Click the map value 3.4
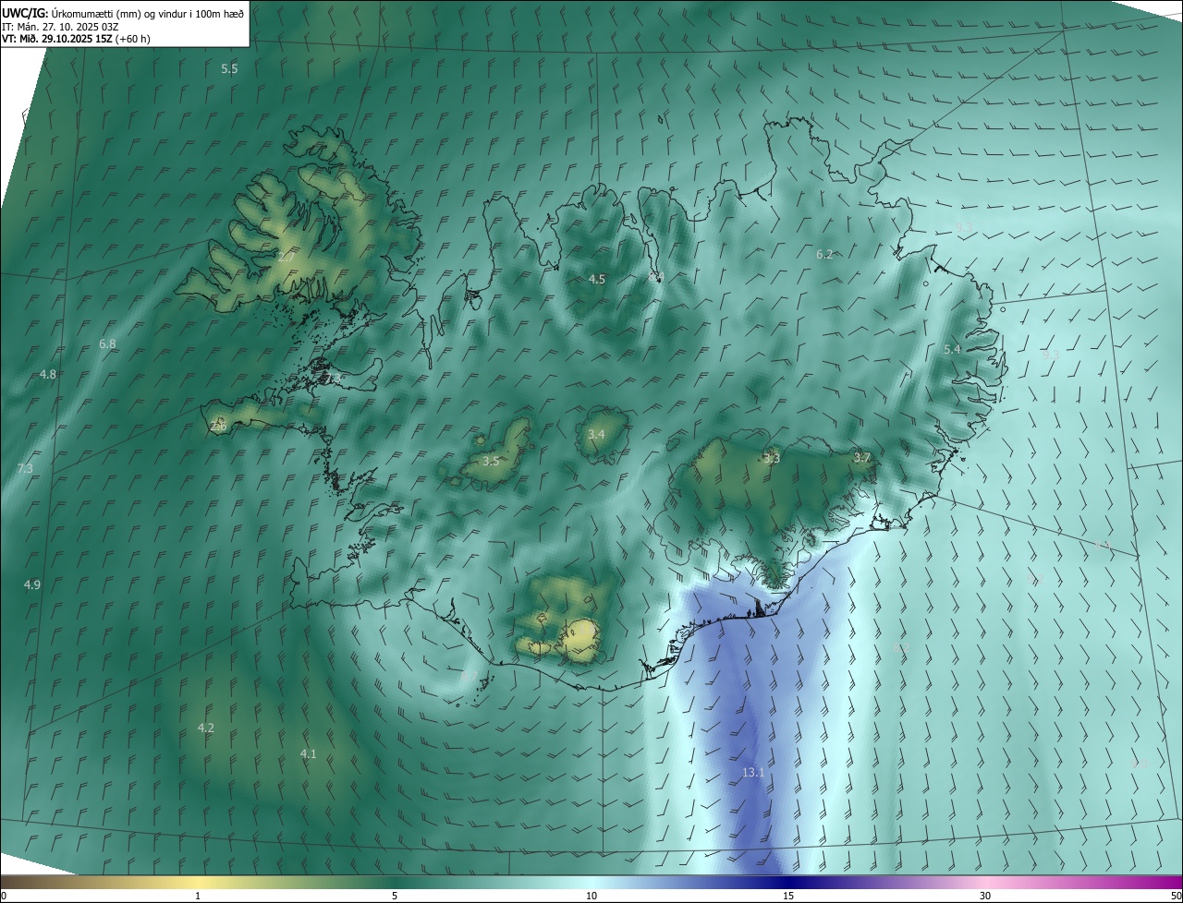 coord(596,435)
